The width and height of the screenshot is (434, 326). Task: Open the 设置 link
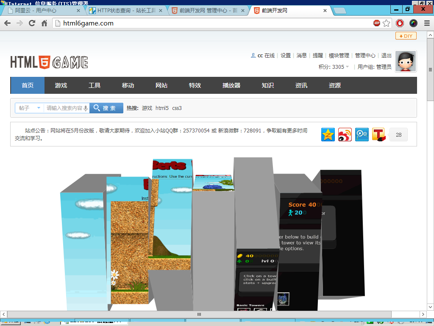[x=286, y=56]
